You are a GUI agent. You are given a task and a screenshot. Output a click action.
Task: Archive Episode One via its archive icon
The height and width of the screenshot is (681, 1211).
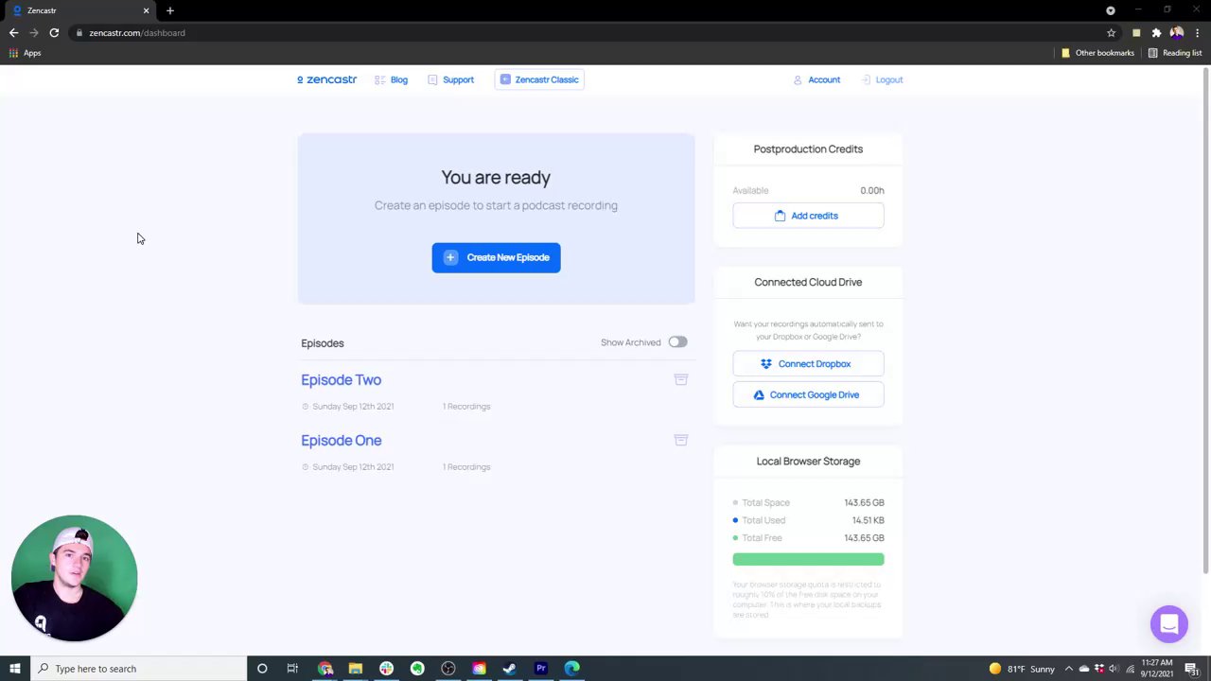point(680,440)
